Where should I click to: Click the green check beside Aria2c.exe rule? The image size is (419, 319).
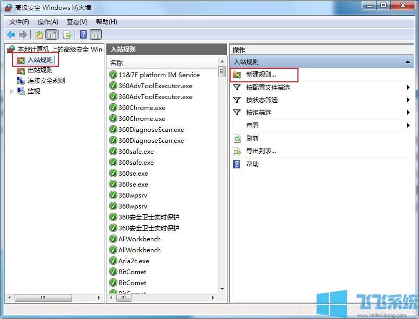113,261
